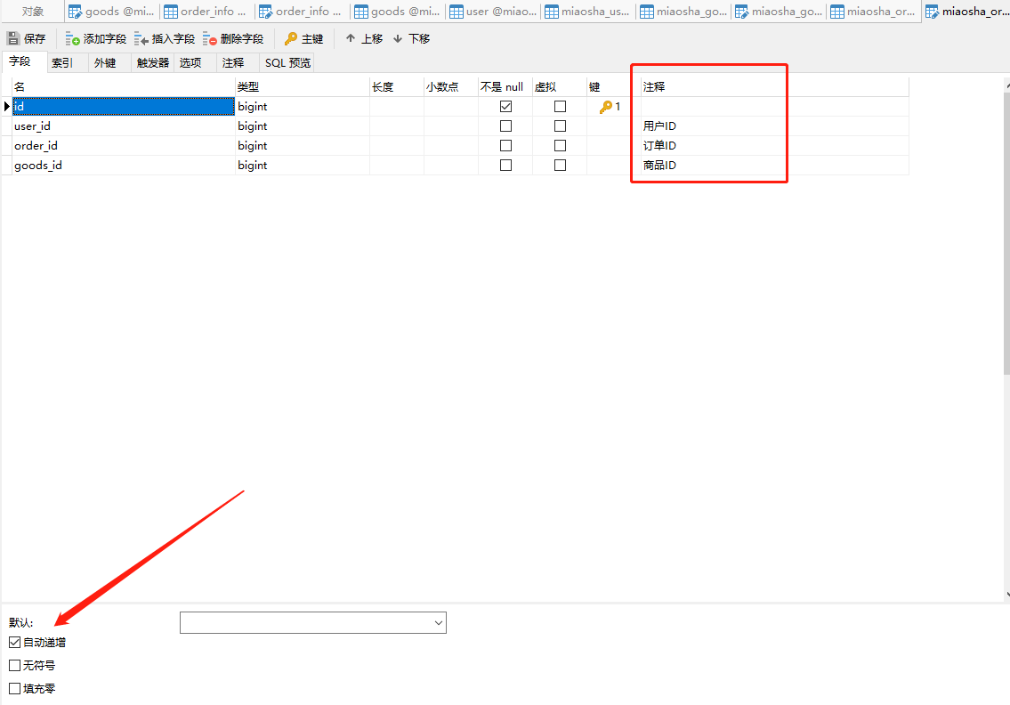Move field up with 上移

pyautogui.click(x=364, y=38)
